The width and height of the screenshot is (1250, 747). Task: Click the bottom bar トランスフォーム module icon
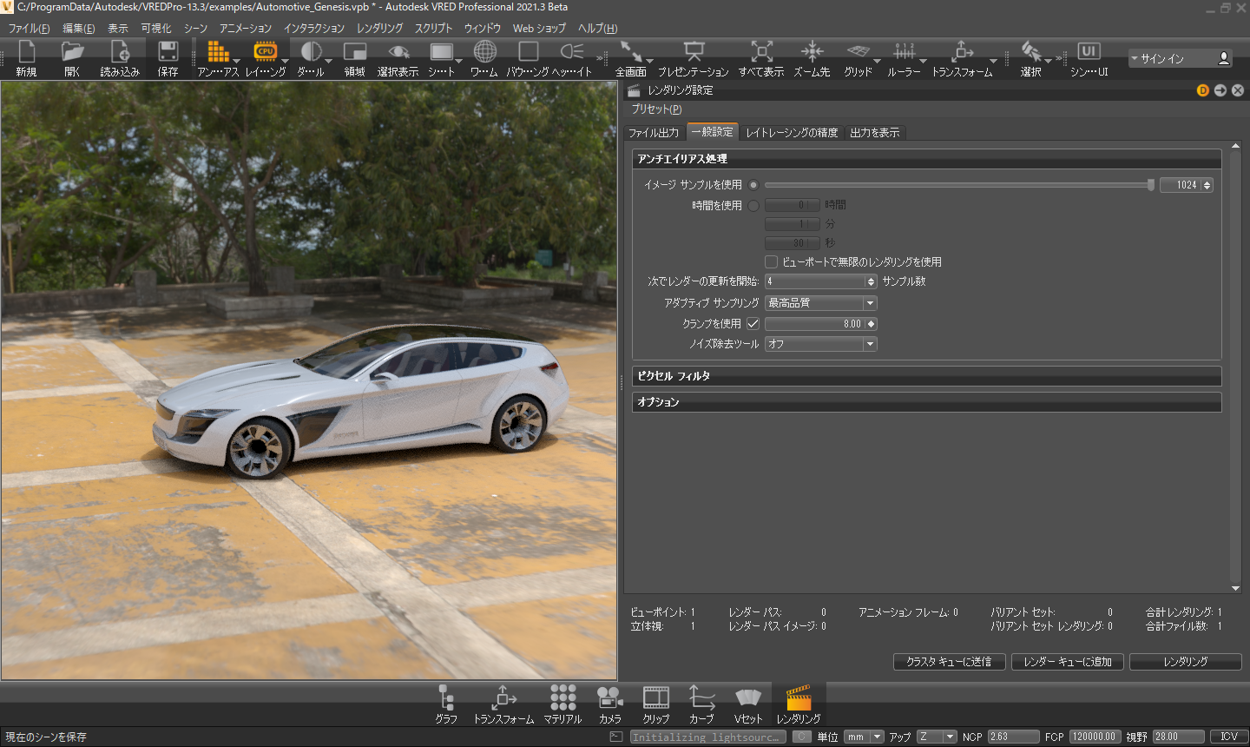[x=503, y=698]
